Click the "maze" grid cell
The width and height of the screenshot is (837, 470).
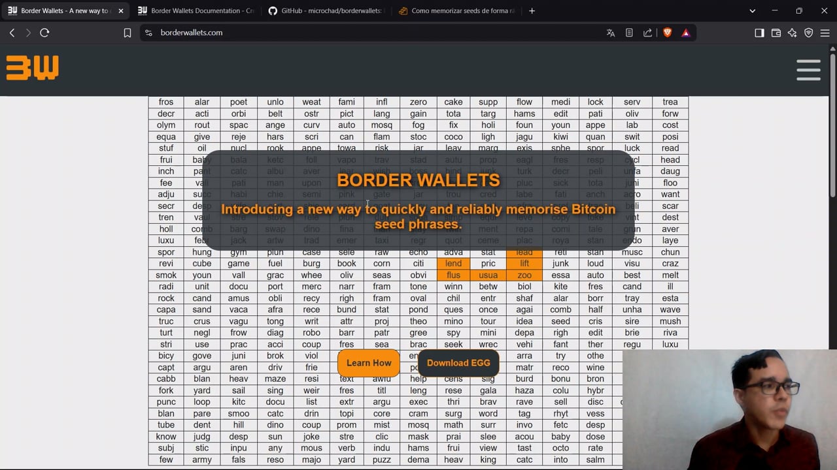click(x=275, y=379)
